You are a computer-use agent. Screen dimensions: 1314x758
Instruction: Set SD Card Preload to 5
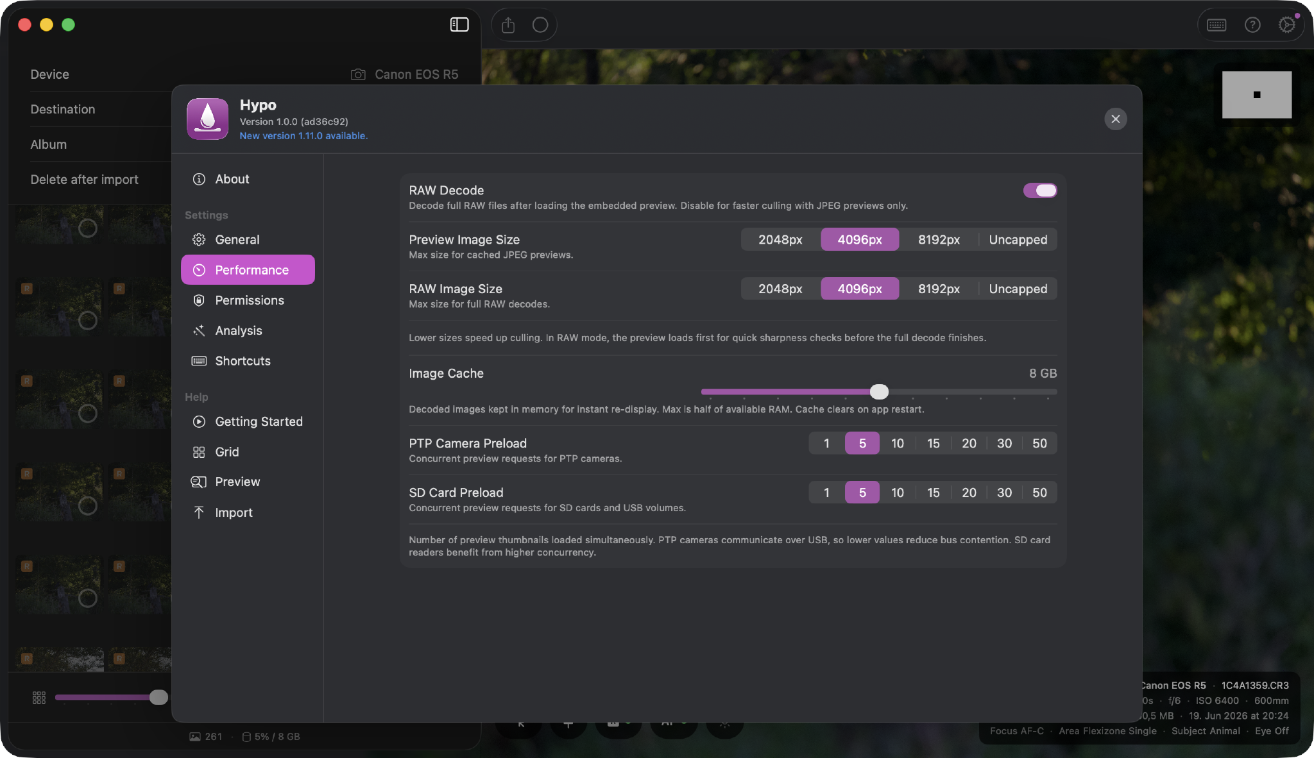click(862, 493)
